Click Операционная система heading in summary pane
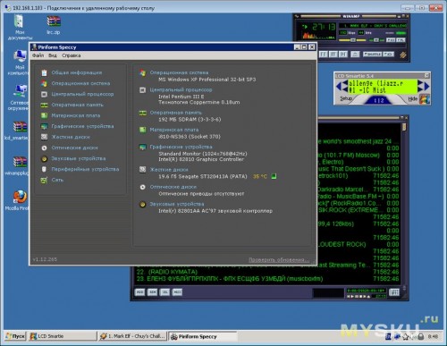 click(179, 72)
